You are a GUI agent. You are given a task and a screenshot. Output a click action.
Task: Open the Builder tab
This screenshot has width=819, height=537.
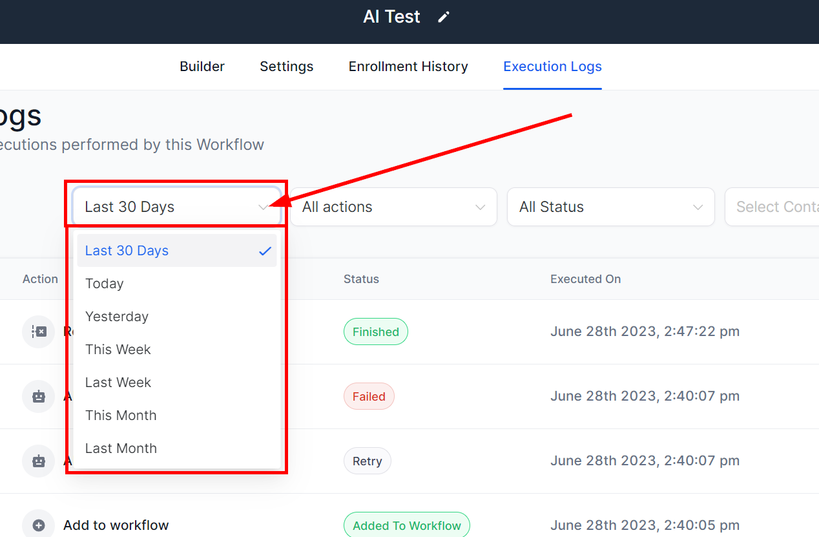tap(202, 67)
